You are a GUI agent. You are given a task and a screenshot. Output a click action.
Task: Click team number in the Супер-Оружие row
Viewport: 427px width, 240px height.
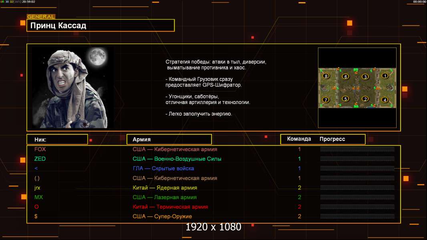pyautogui.click(x=300, y=216)
